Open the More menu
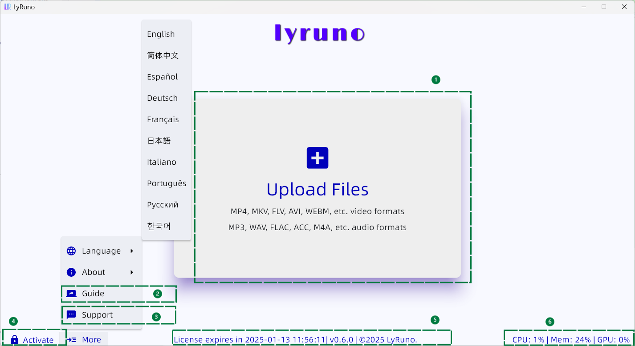The image size is (635, 346). pyautogui.click(x=85, y=339)
